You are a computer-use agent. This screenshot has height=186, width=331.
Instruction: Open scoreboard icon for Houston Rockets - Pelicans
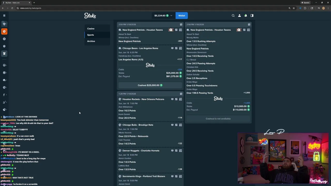[x=180, y=99]
